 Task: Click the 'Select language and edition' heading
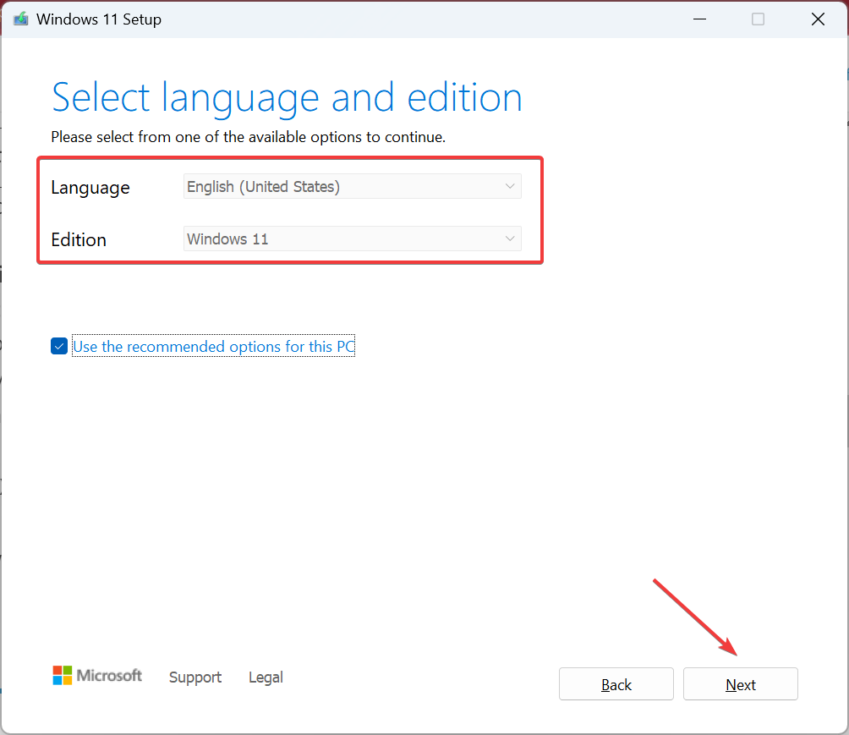click(x=287, y=98)
